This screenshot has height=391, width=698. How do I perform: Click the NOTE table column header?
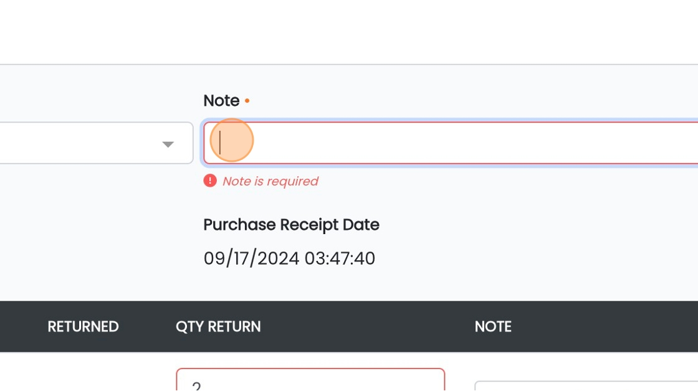tap(493, 326)
